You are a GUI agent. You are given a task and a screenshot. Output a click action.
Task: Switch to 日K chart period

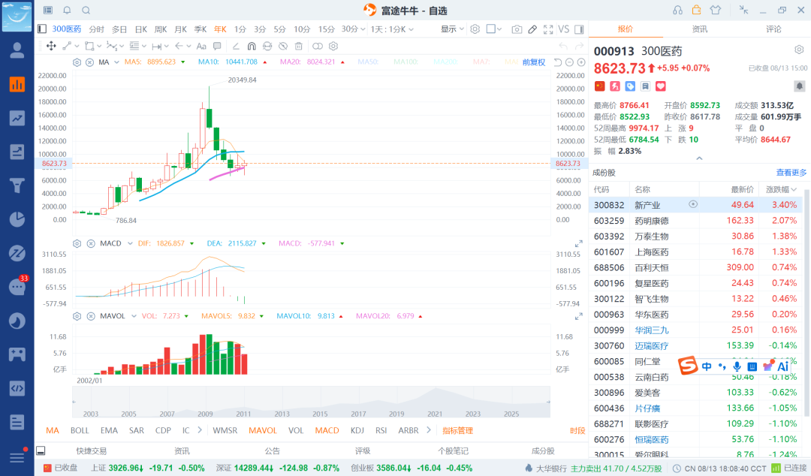[x=140, y=29]
